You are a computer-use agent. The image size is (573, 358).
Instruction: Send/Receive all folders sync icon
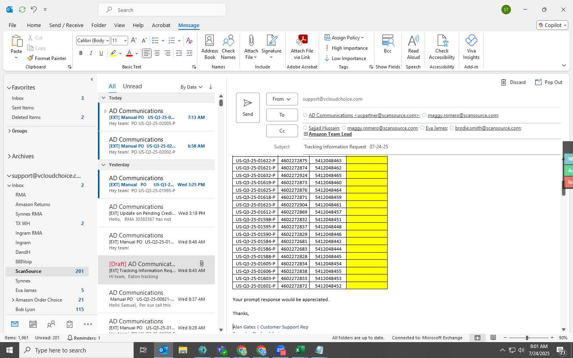22,9
